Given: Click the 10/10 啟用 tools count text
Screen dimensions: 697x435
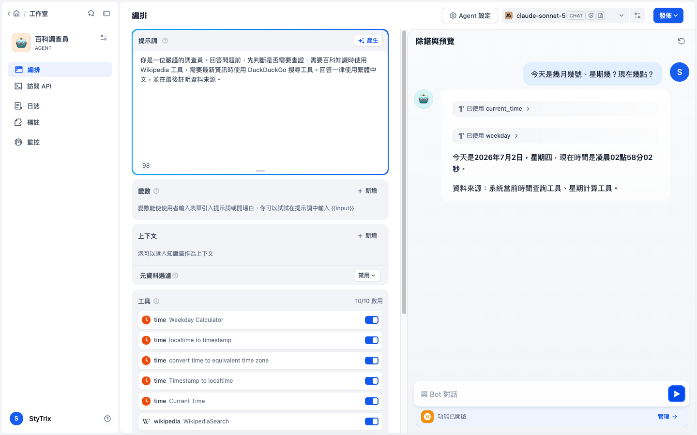Looking at the screenshot, I should coord(369,301).
